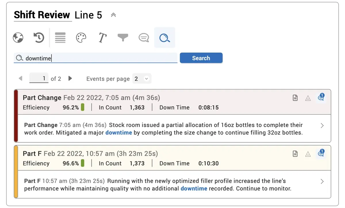
Task: Click the In Count value 1,363
Action: point(137,107)
